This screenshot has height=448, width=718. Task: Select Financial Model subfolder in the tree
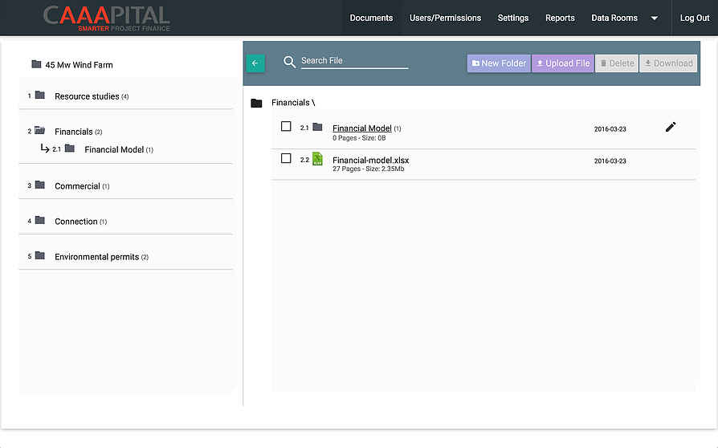point(114,149)
